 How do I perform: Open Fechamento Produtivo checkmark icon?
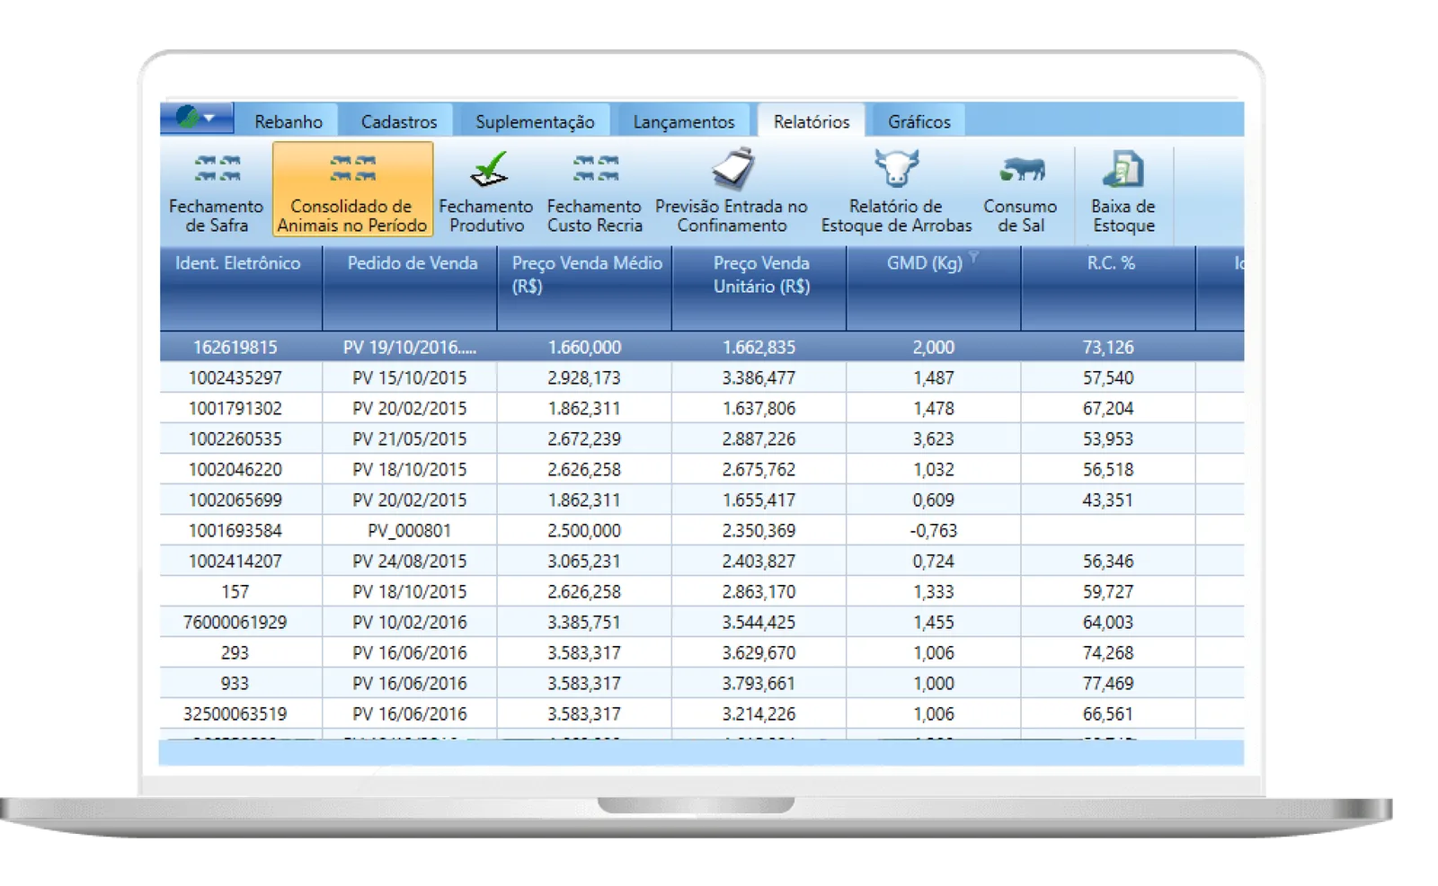pos(486,171)
